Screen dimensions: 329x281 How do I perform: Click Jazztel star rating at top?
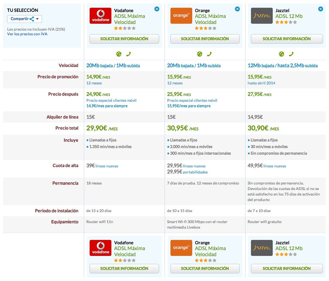[286, 22]
